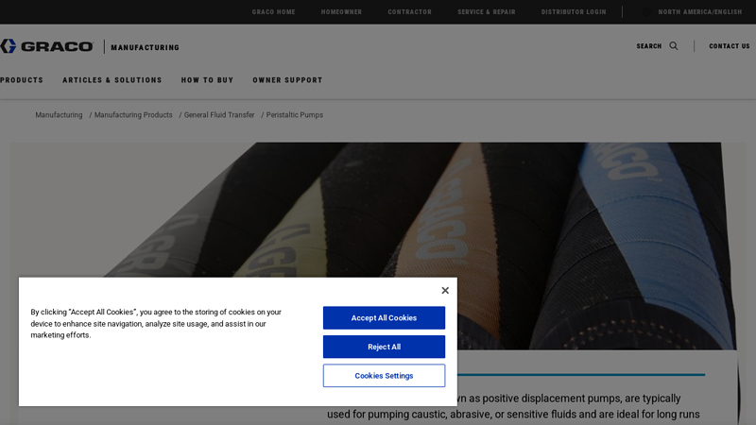Viewport: 756px width, 425px height.
Task: Select North America/English region selector
Action: 699,12
